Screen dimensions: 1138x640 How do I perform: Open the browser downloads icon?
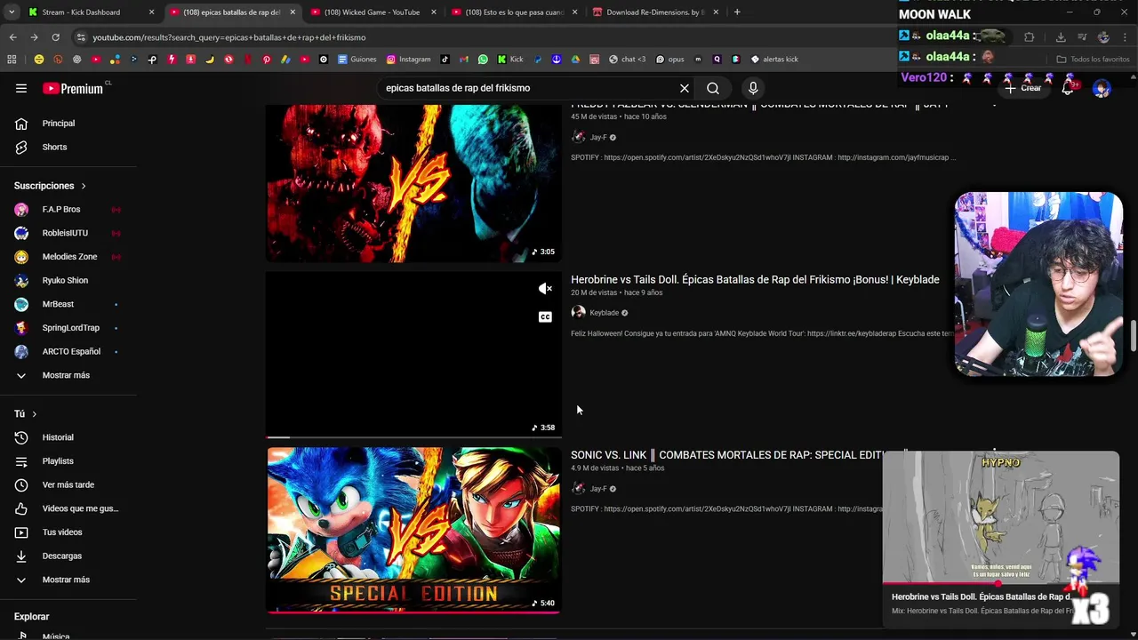coord(1061,37)
